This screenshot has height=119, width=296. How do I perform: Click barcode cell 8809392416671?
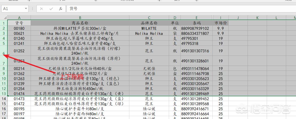coord(196,109)
